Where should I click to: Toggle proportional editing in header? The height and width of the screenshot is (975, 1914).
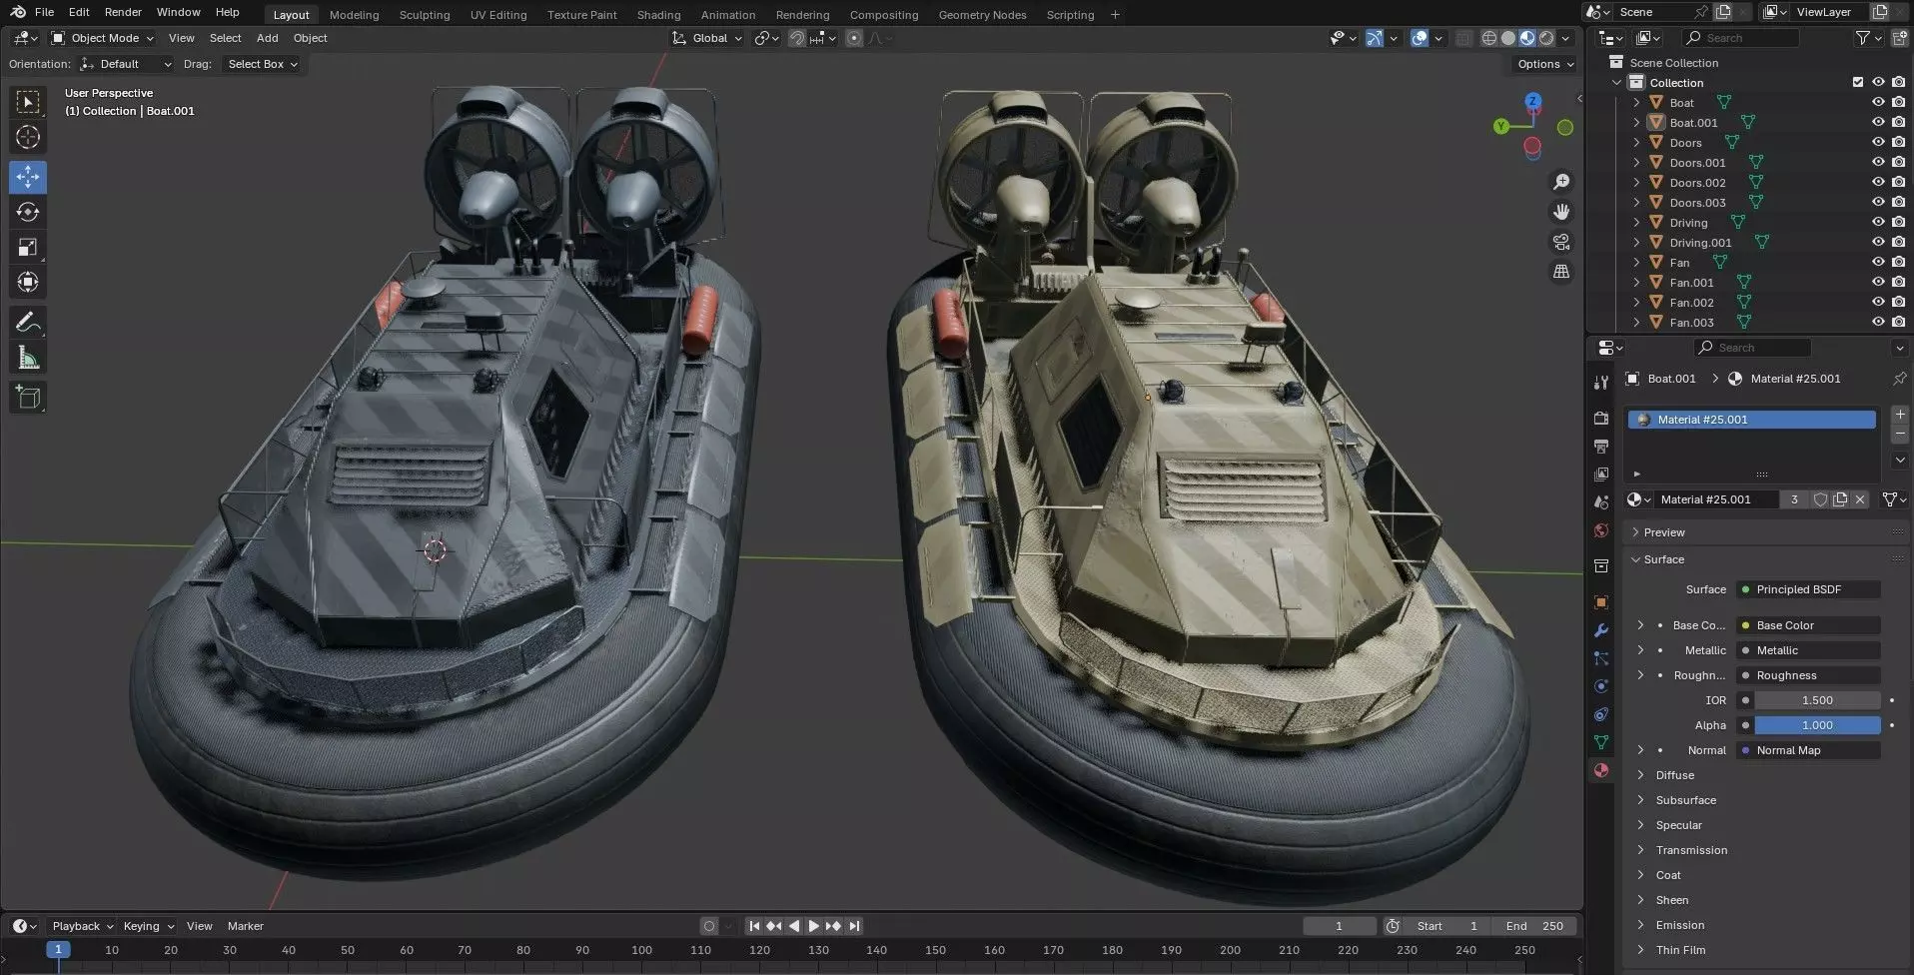click(854, 38)
